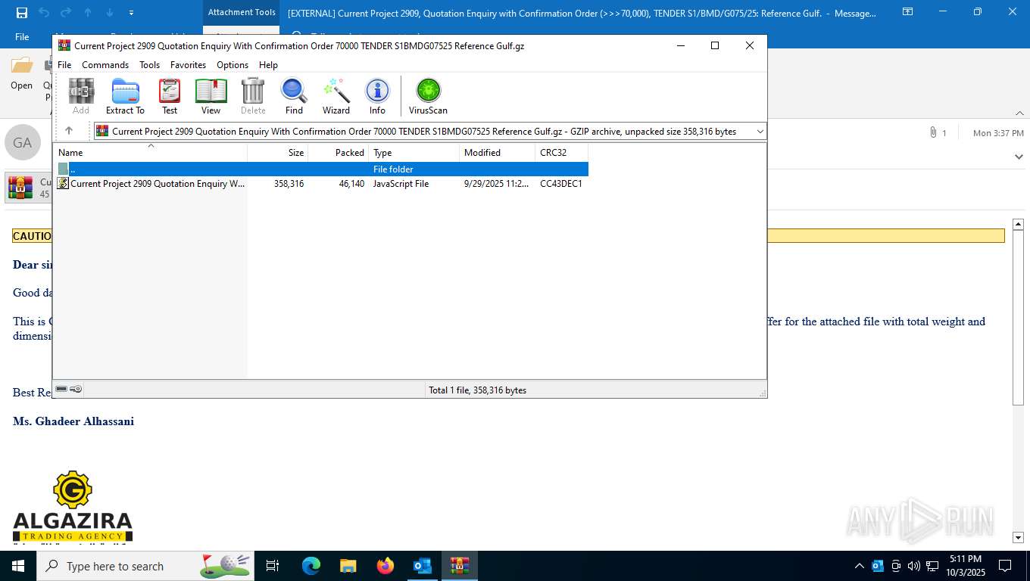
Task: Click the Test archive toolbar icon
Action: coord(170,97)
